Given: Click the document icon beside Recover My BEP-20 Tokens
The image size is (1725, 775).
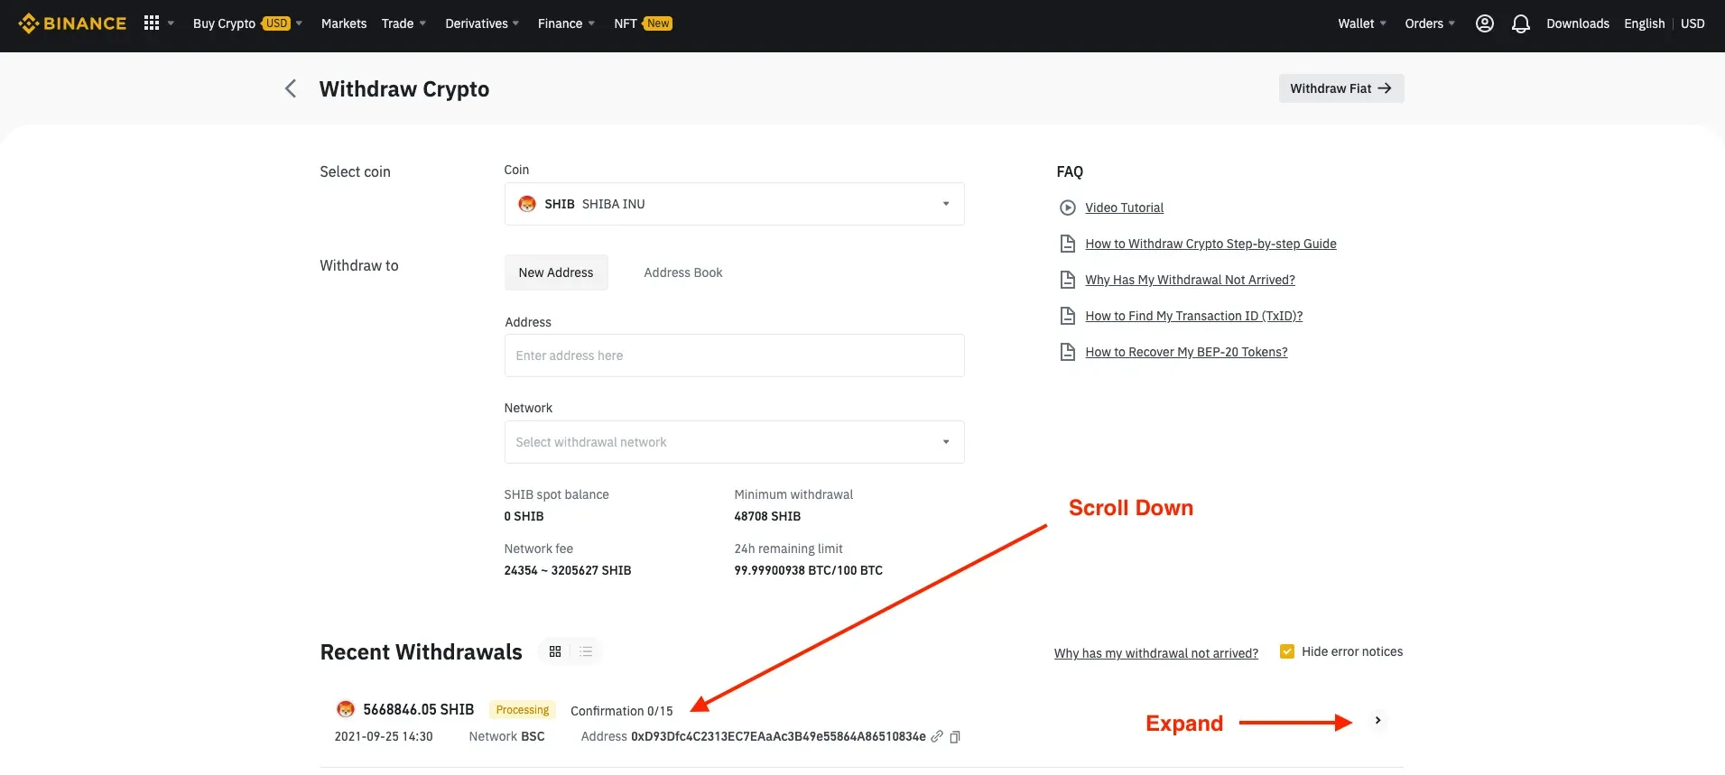Looking at the screenshot, I should pos(1068,352).
